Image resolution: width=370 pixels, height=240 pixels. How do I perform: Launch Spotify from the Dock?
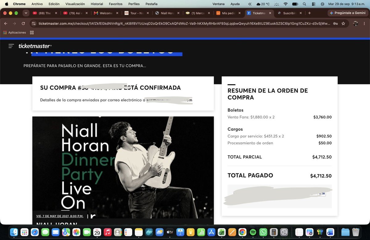(253, 232)
